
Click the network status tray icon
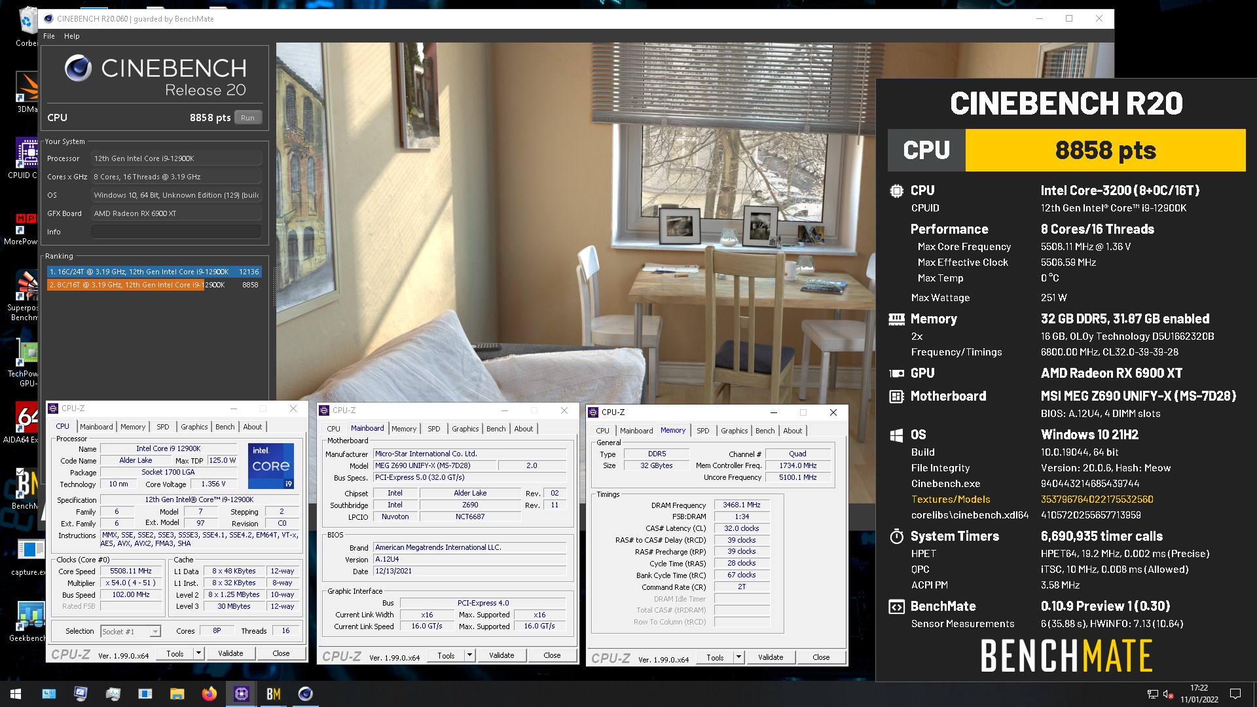(x=1152, y=694)
